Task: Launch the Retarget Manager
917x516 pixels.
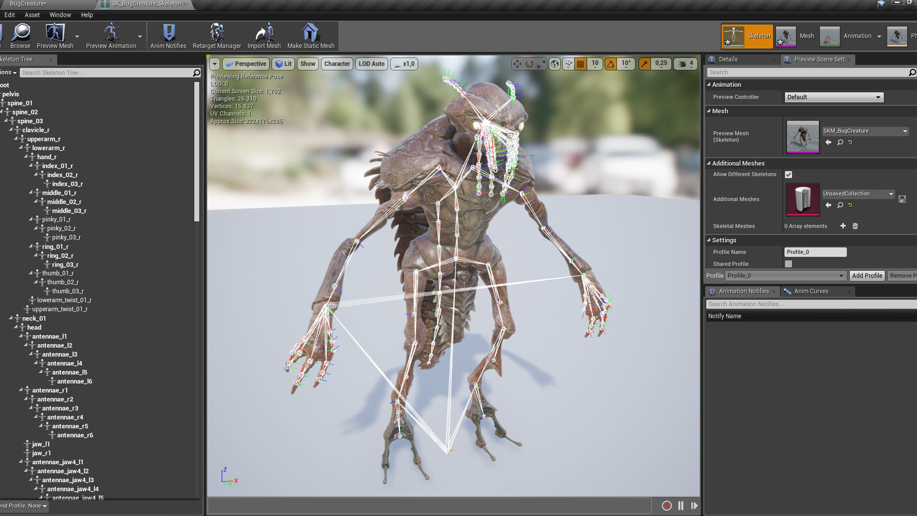Action: (217, 36)
